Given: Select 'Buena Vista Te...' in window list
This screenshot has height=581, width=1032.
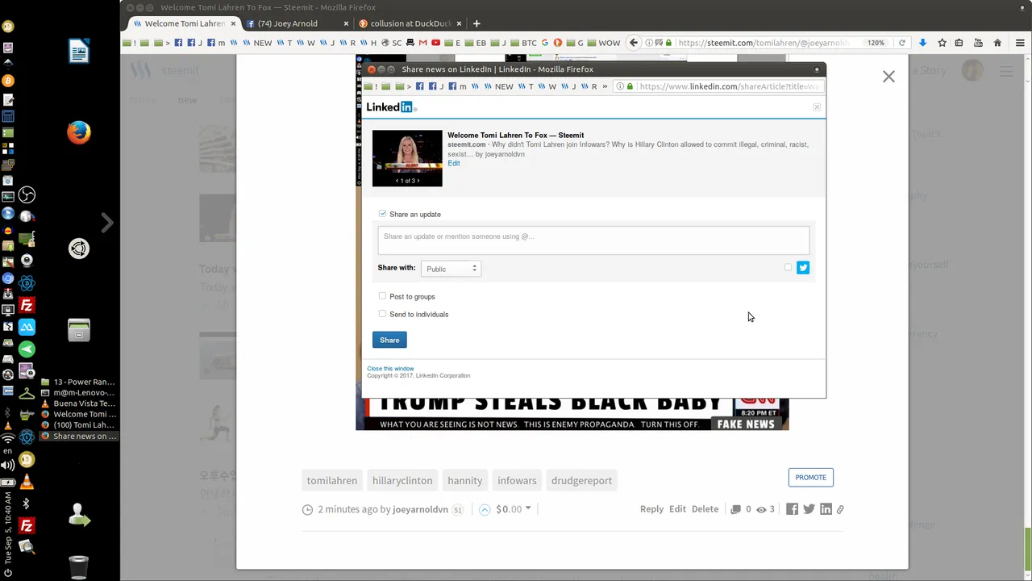Looking at the screenshot, I should click(78, 403).
